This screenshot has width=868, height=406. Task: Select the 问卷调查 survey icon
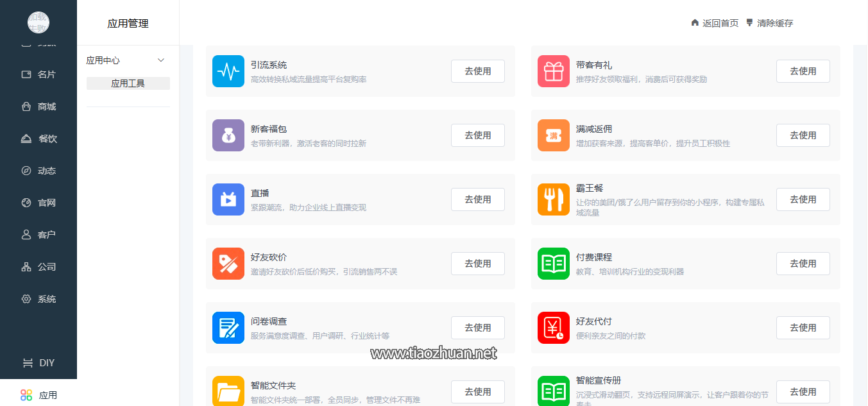228,327
